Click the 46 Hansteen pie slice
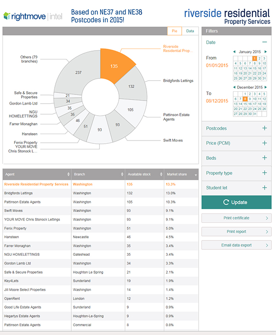Viewport: 276px width, 335px height. (77, 121)
